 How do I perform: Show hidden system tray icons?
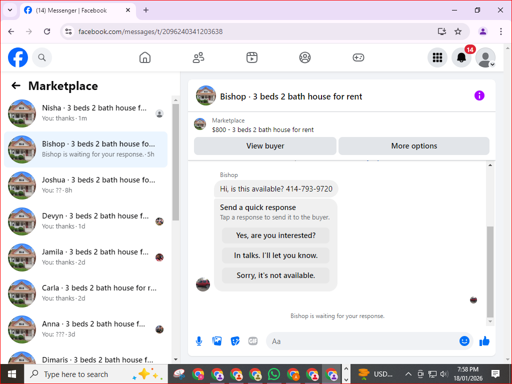pyautogui.click(x=408, y=374)
